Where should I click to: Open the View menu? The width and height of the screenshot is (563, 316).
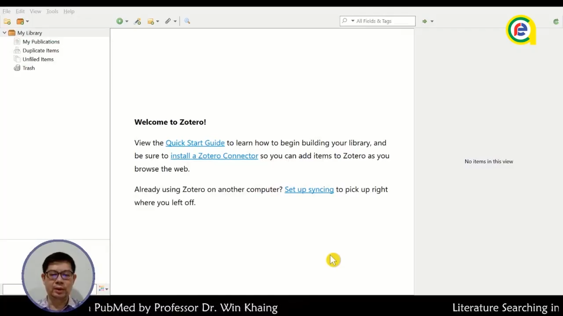tap(35, 12)
